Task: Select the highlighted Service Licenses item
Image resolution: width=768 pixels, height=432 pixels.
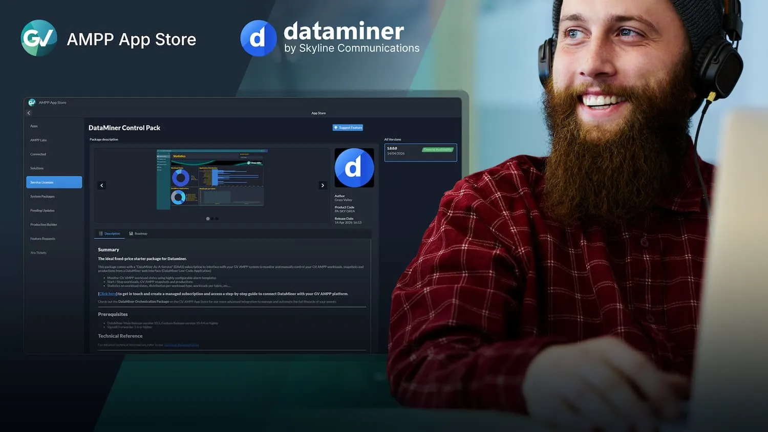Action: (54, 182)
